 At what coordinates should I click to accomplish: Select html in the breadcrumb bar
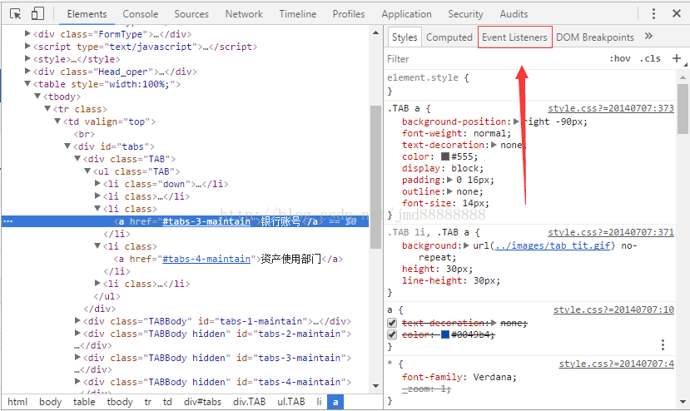(17, 402)
